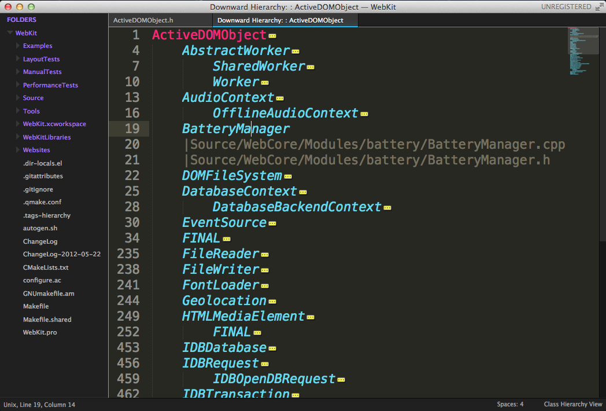Expand the Examples folder

(18, 46)
